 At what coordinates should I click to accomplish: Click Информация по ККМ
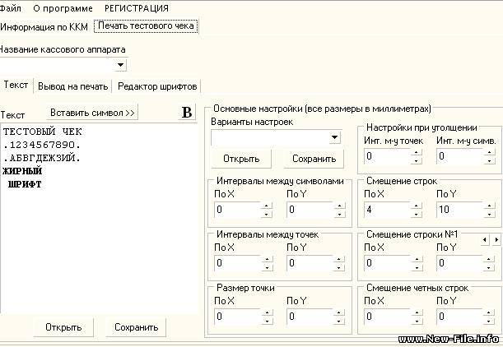44,27
